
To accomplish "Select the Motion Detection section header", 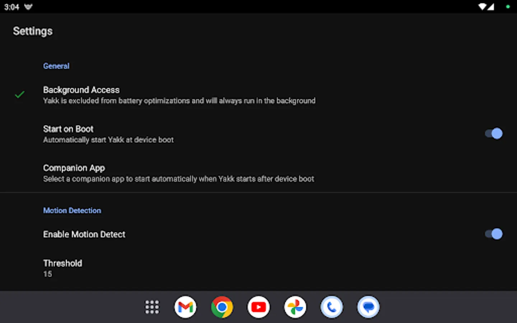I will (x=72, y=210).
